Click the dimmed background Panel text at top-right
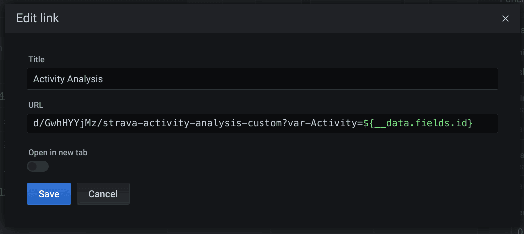 pyautogui.click(x=511, y=2)
